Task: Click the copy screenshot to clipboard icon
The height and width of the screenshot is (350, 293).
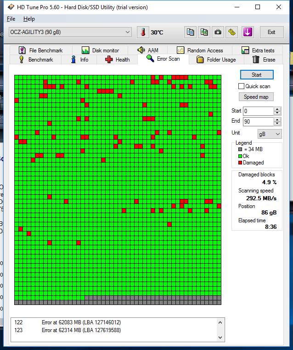Action: (x=204, y=32)
